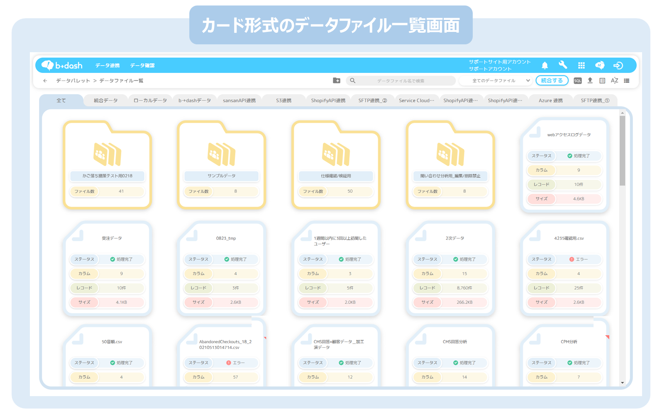Select the 統合データ tab
The image size is (662, 416).
click(x=106, y=101)
